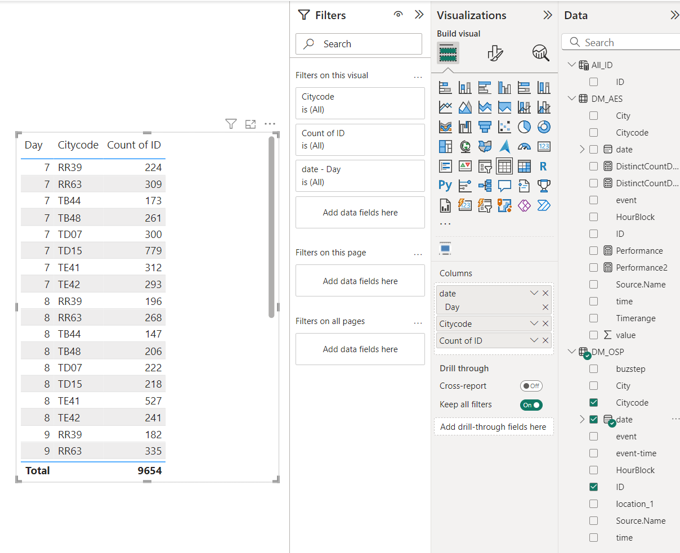Select the Azure map visual
This screenshot has width=680, height=553.
(x=504, y=146)
